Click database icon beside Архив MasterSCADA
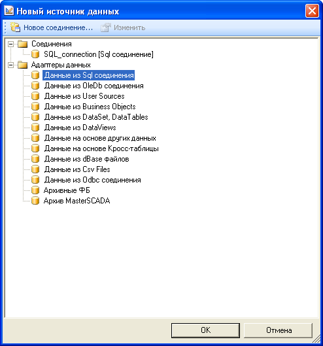Screen dimensions: 323x346 tap(35, 201)
